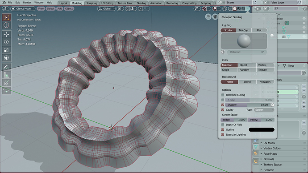The height and width of the screenshot is (173, 308).
Task: Click the black Outline color swatch
Action: [262, 129]
